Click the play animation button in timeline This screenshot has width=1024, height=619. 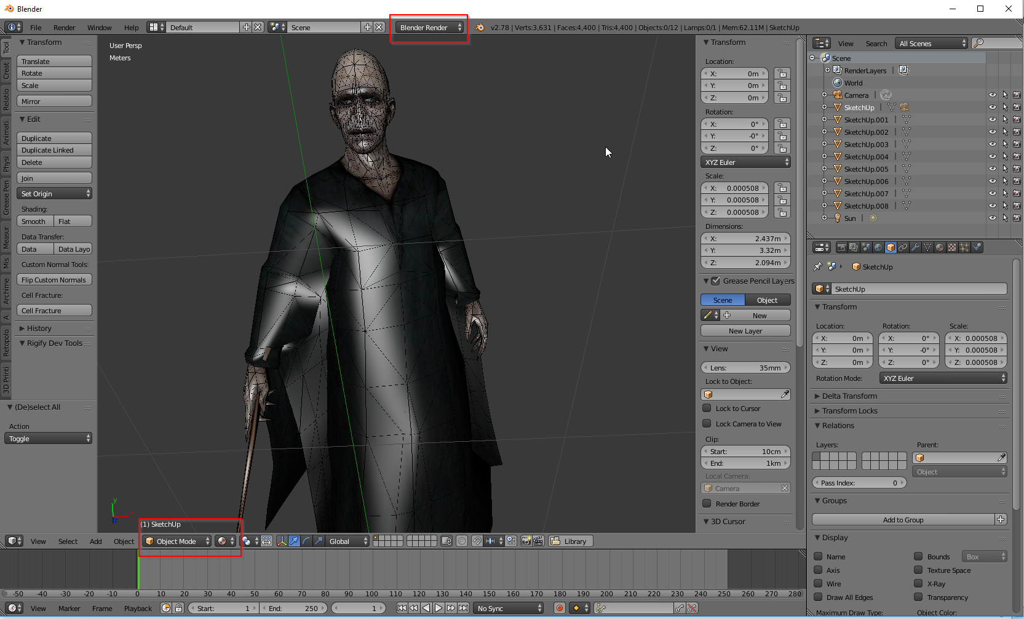click(439, 608)
